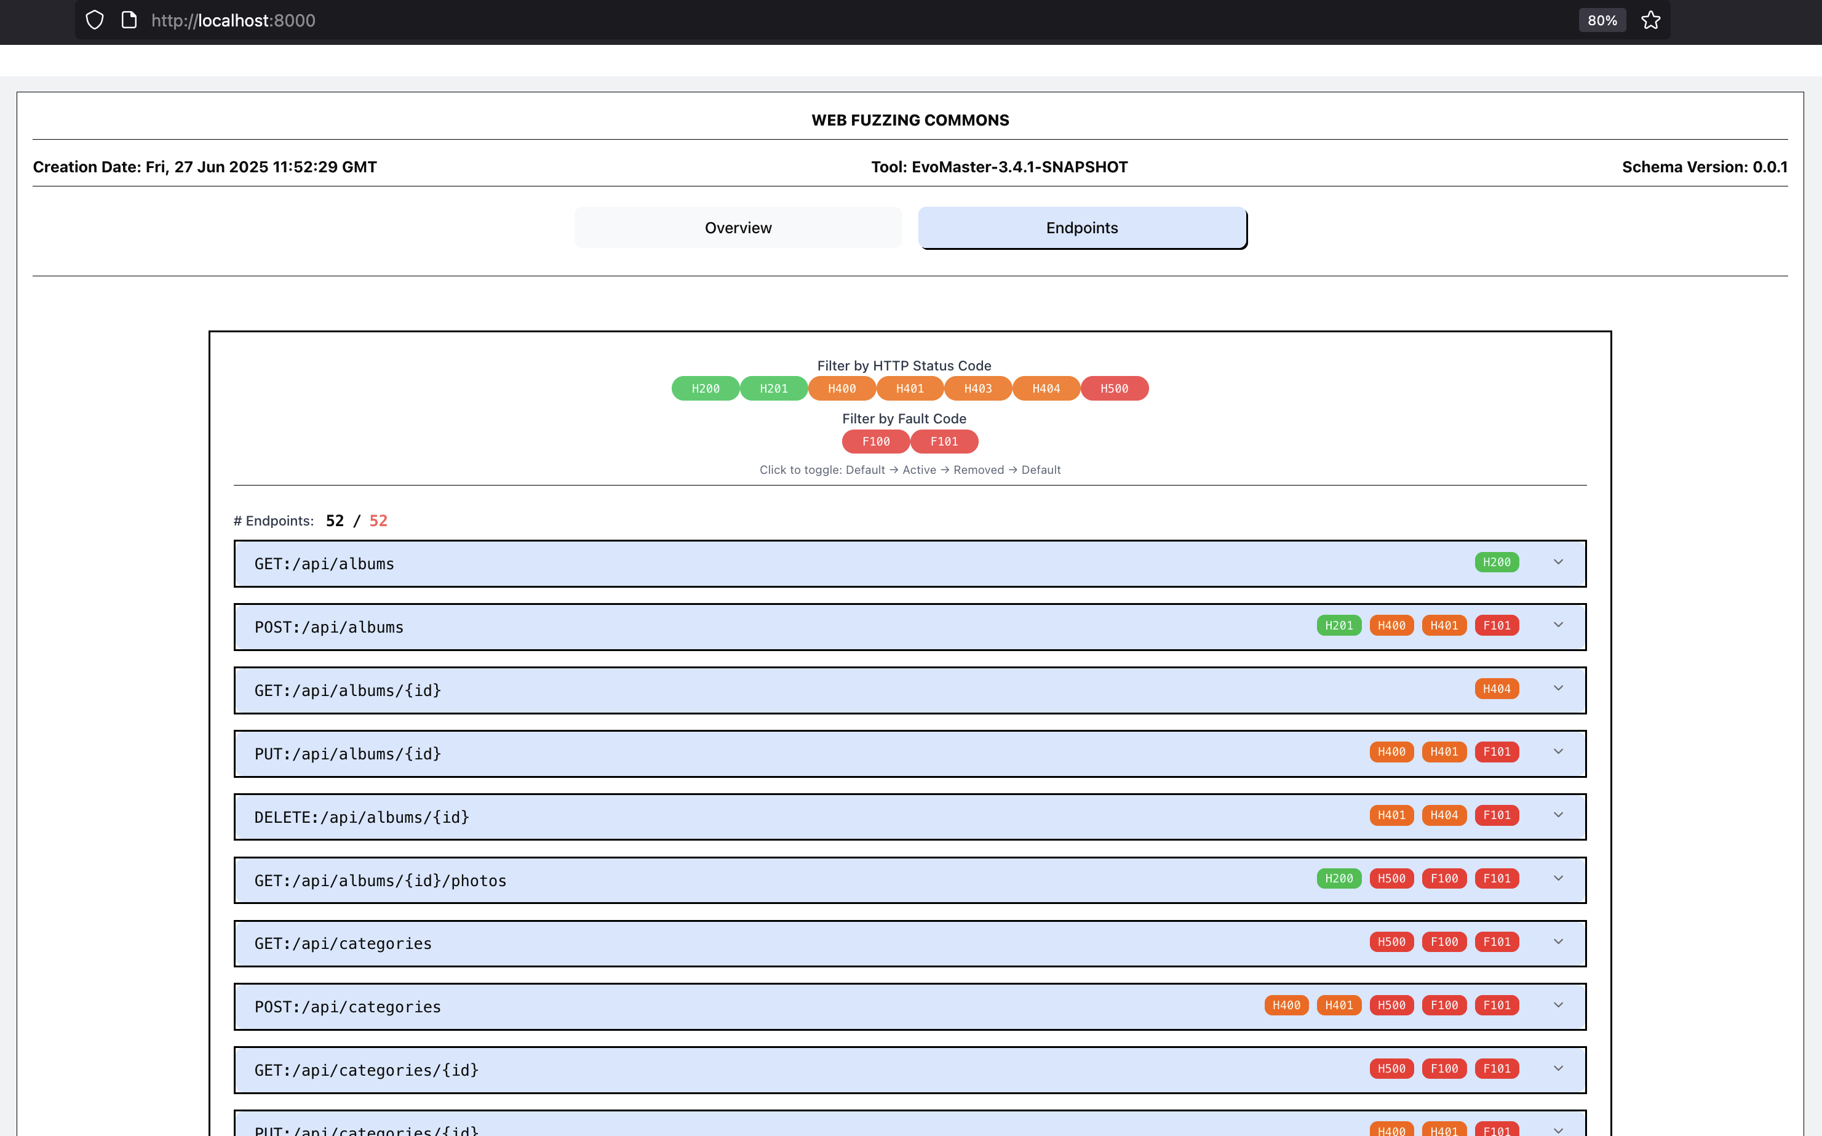Viewport: 1822px width, 1136px height.
Task: Switch to the Overview tab
Action: pos(738,228)
